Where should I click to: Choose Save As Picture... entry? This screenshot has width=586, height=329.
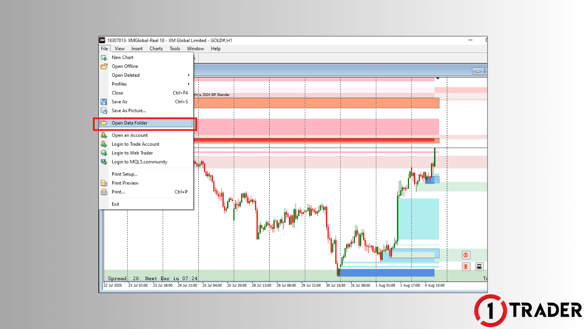click(x=146, y=111)
